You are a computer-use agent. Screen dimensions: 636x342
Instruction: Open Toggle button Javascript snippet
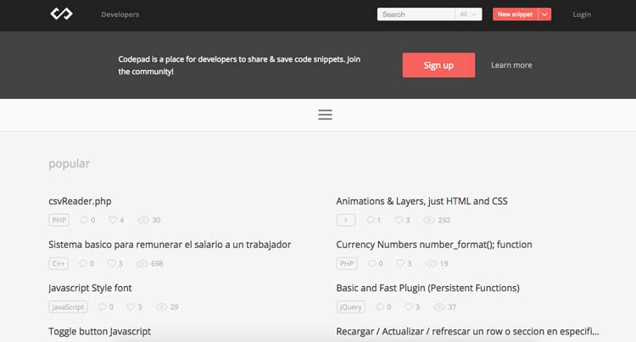99,332
